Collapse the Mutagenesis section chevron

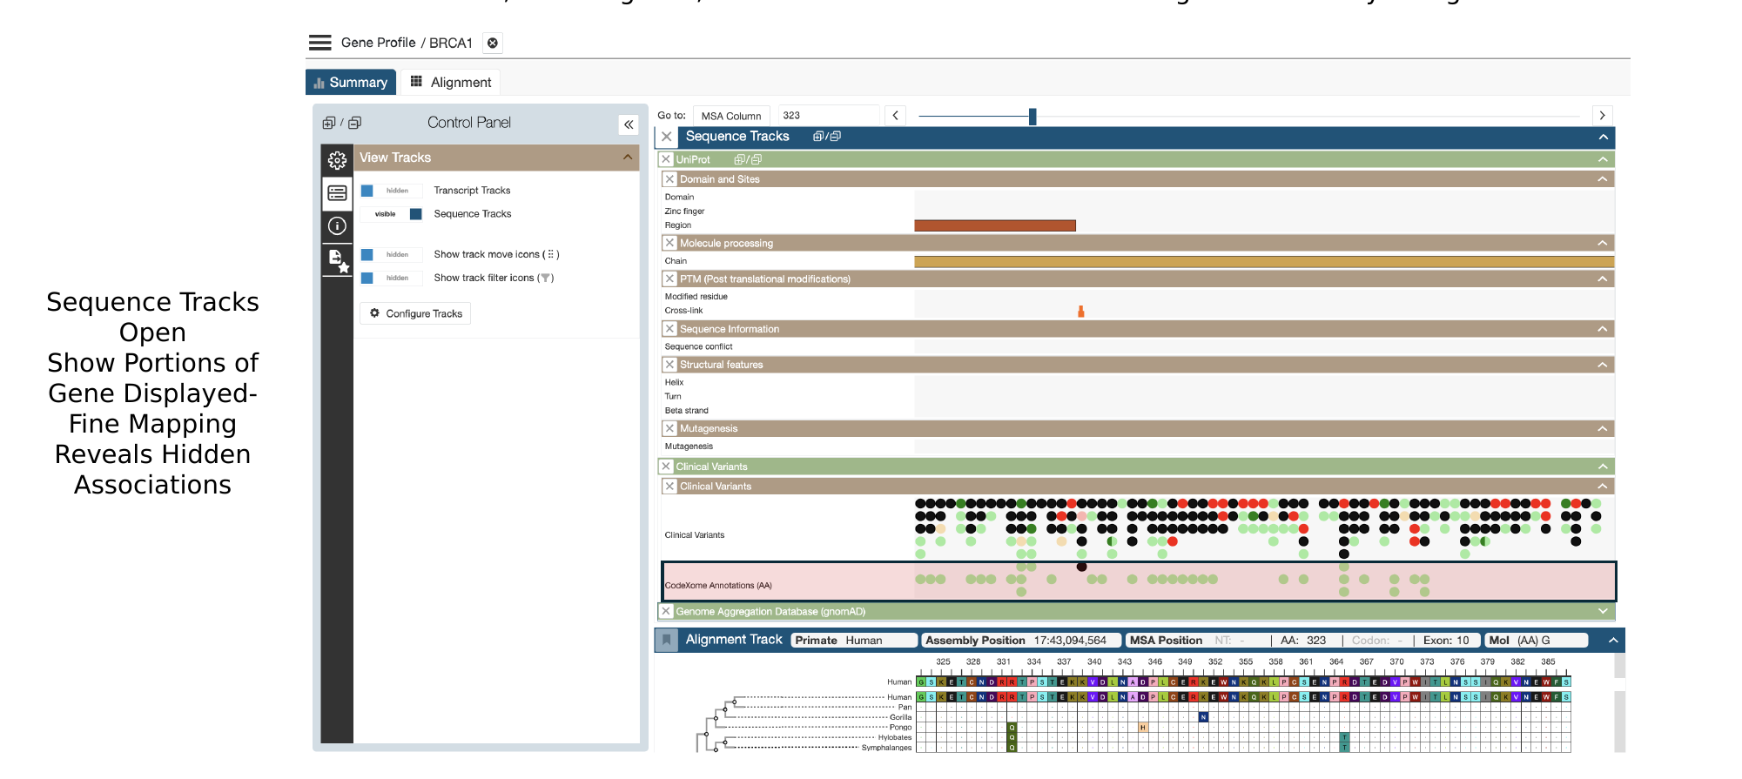tap(1603, 428)
